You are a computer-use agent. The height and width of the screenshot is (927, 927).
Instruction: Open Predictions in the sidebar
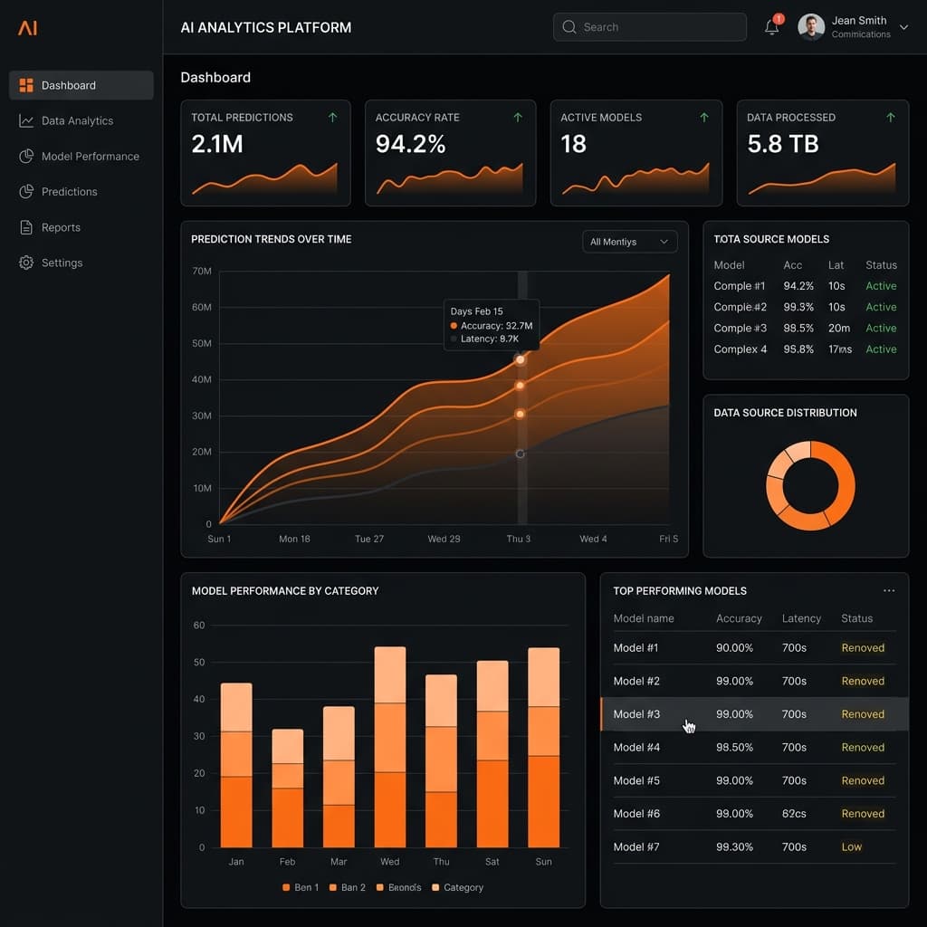81,192
